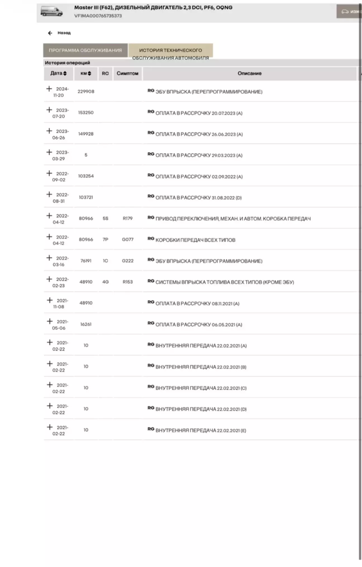Image resolution: width=362 pixels, height=567 pixels.
Task: Expand the 2022-04-12 row with symptom R179
Action: click(x=49, y=215)
